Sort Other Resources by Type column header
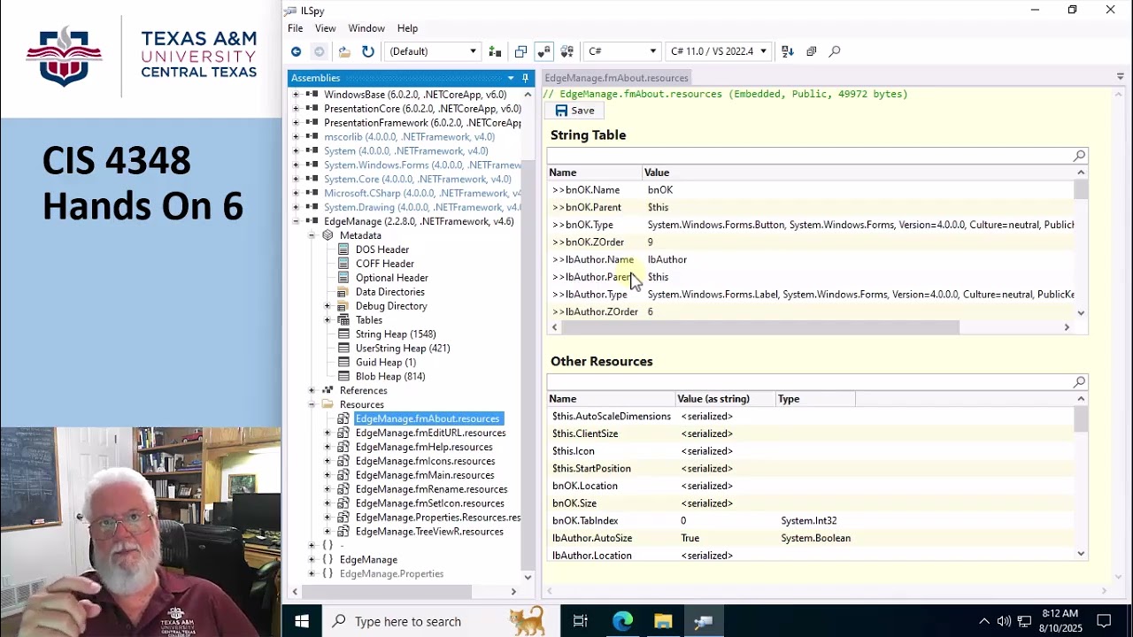Image resolution: width=1133 pixels, height=637 pixels. point(814,399)
